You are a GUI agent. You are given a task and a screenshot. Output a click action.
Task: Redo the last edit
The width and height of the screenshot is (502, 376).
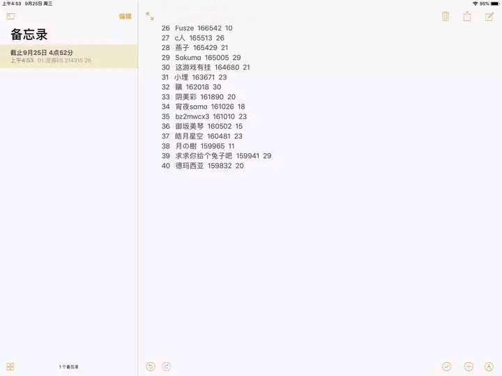(167, 366)
